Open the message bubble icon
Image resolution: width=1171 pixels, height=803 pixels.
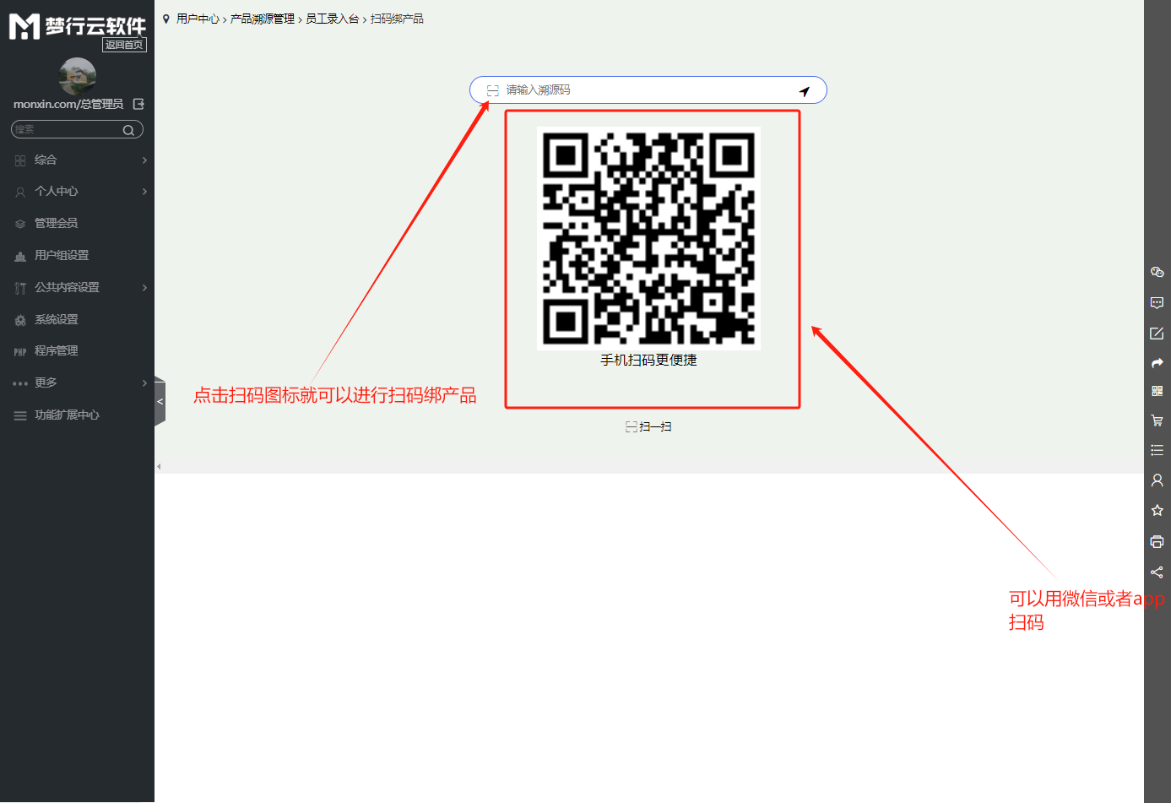[x=1157, y=302]
